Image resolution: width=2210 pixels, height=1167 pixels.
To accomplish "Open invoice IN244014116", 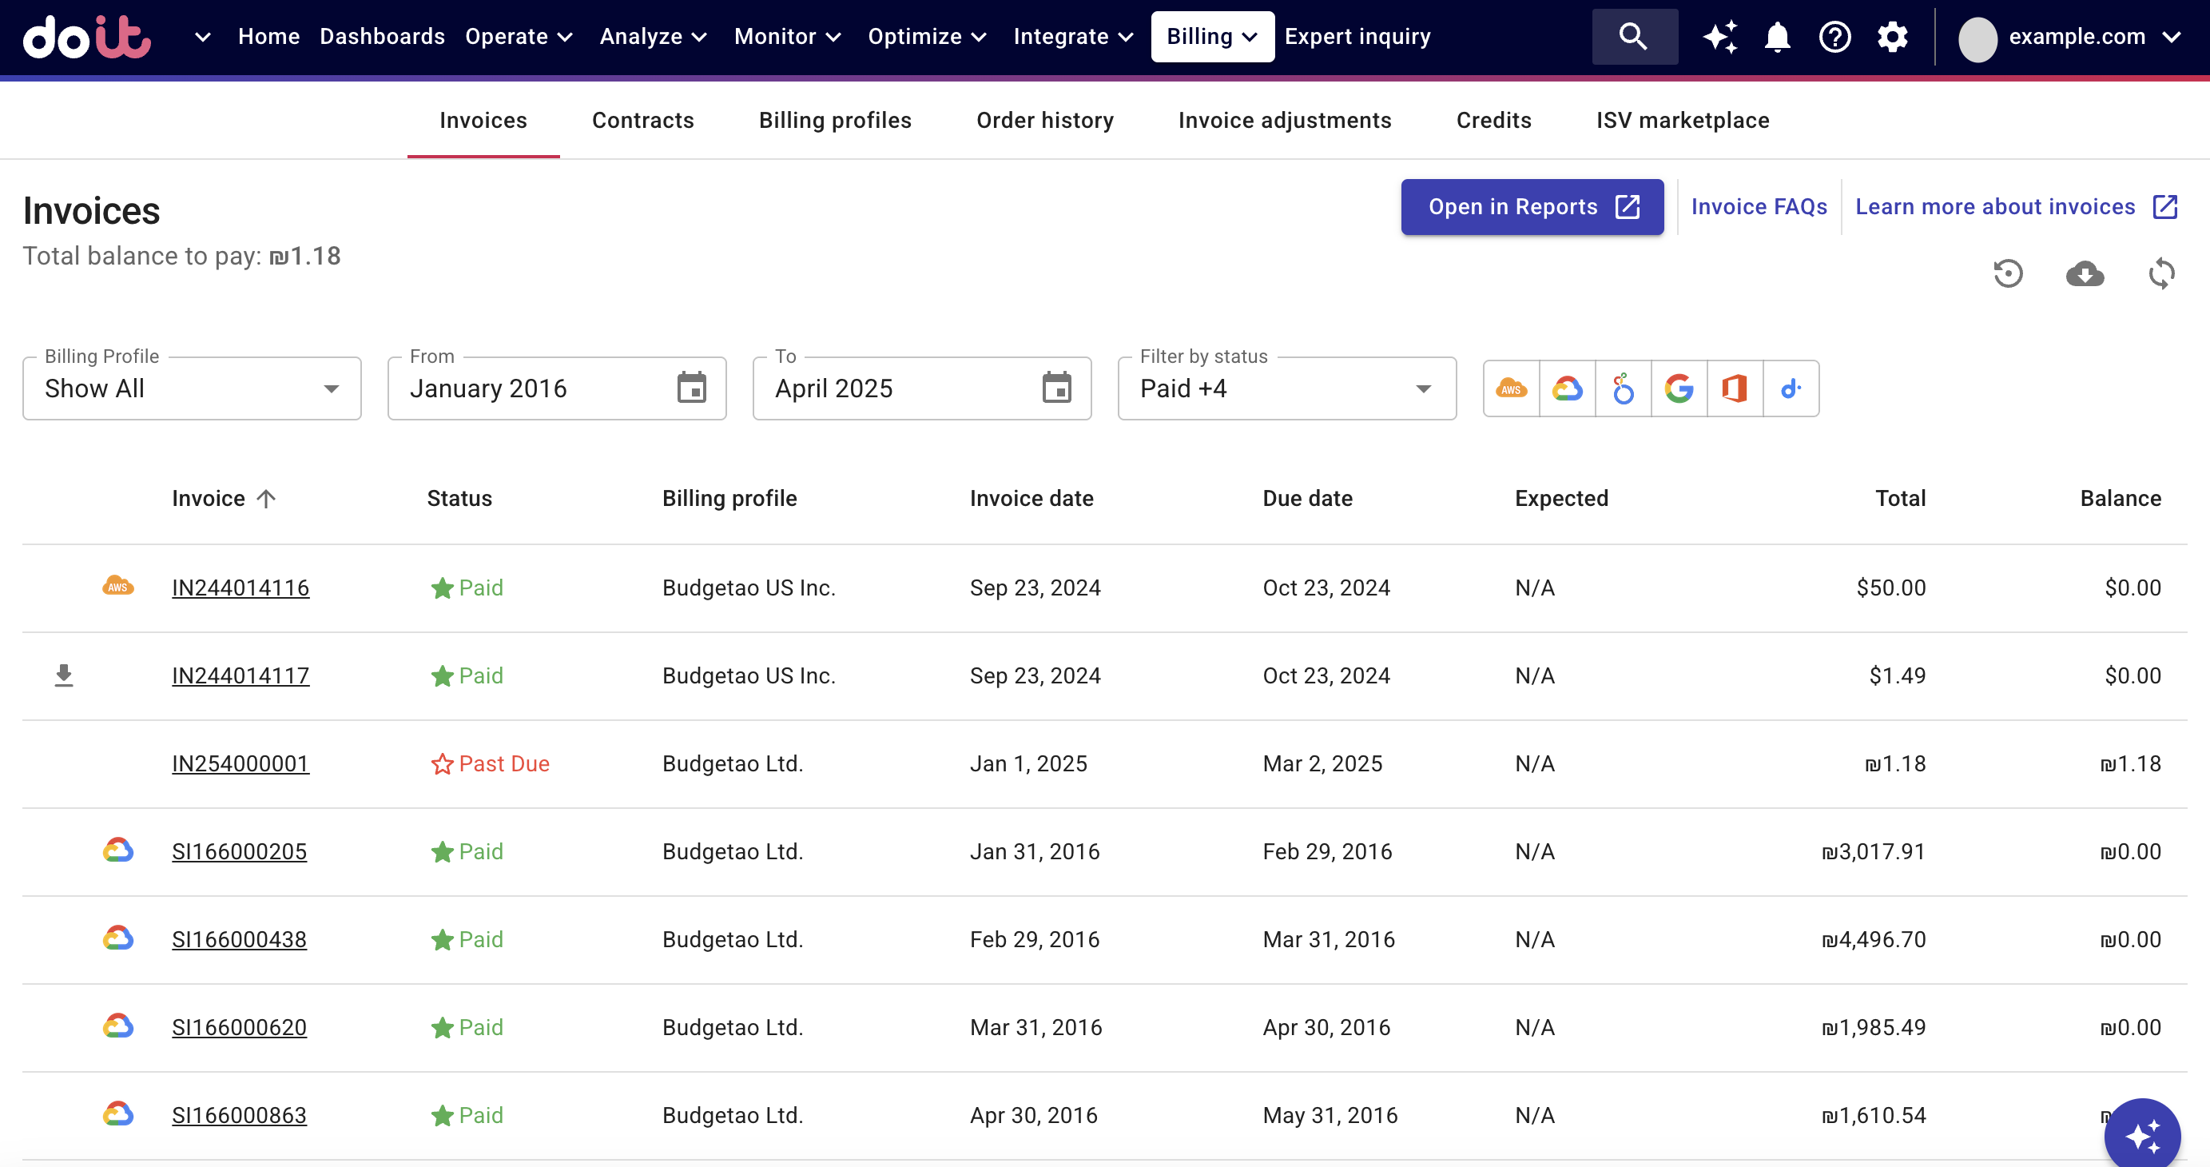I will pos(240,587).
